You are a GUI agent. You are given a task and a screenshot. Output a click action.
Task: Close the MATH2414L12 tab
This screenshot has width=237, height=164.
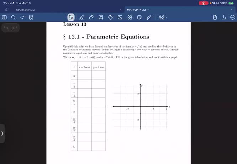[x=121, y=10]
